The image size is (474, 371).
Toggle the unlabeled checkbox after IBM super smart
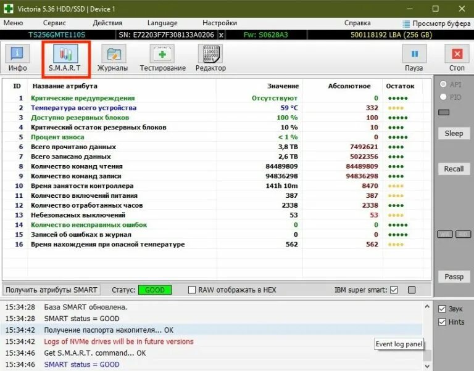pyautogui.click(x=412, y=290)
